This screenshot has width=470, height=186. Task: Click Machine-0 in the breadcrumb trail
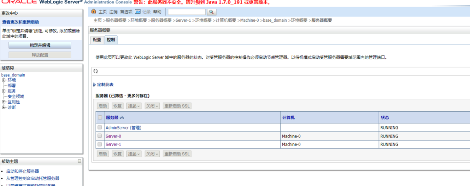click(250, 20)
